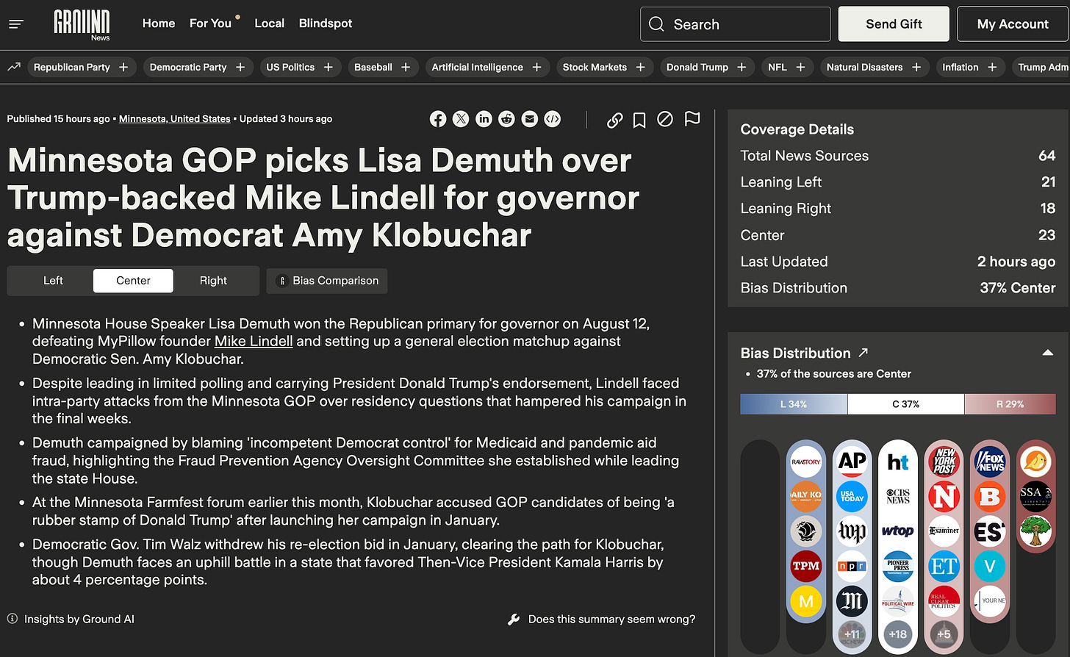Open the Blindspot nav item
Screen dimensions: 1070x657
point(326,24)
